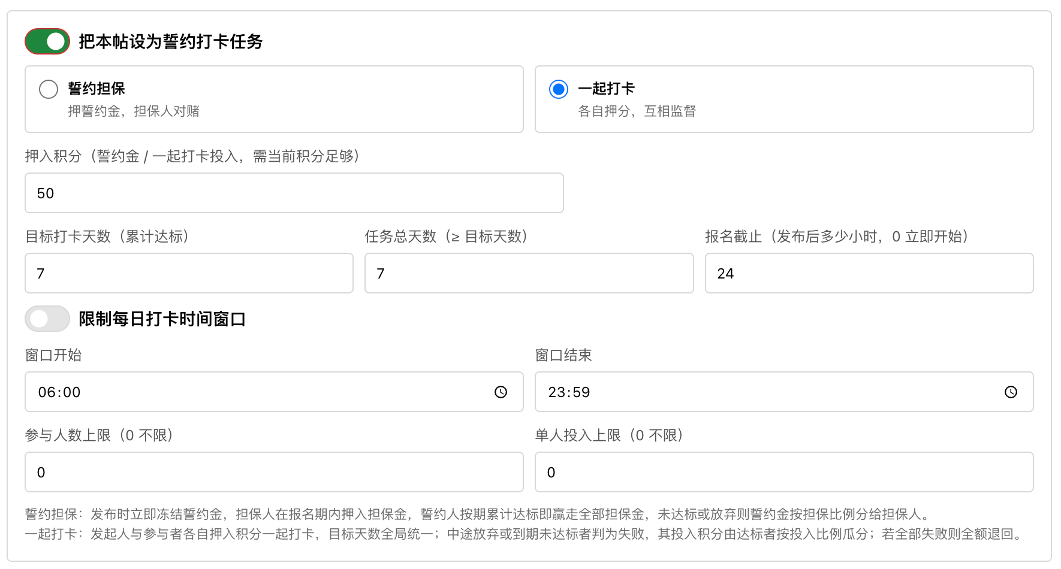
Task: Click the 押入积分 input field
Action: [x=294, y=193]
